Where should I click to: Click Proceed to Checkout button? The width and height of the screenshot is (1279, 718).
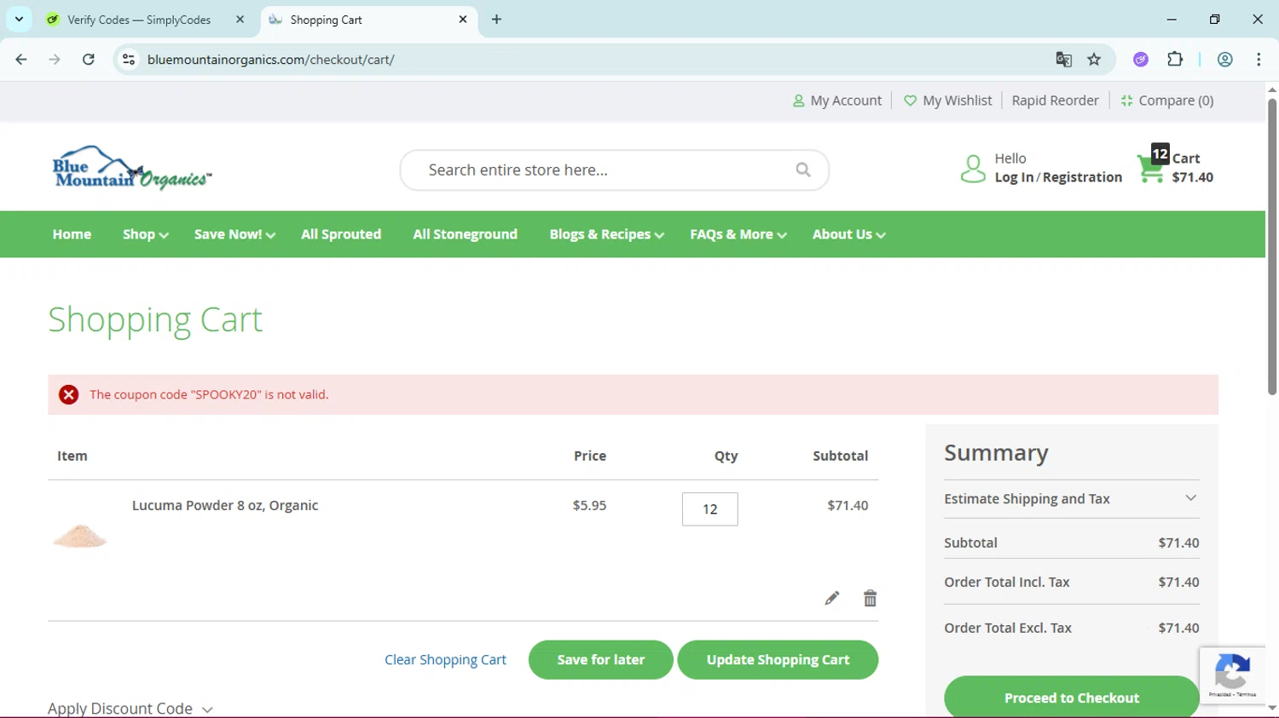[x=1072, y=698]
